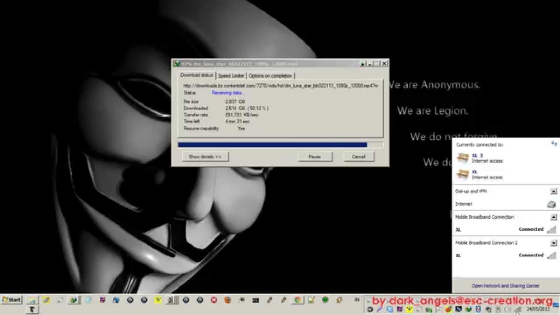The height and width of the screenshot is (315, 560).
Task: Click the Resume capability 'Yes' value
Action: [x=241, y=128]
